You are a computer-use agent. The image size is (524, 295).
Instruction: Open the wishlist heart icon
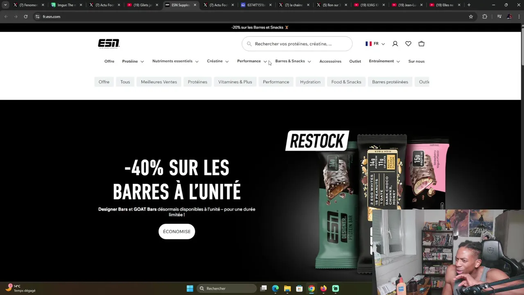pyautogui.click(x=408, y=44)
